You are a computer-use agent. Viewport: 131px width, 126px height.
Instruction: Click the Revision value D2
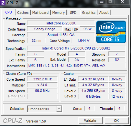pos(117,60)
